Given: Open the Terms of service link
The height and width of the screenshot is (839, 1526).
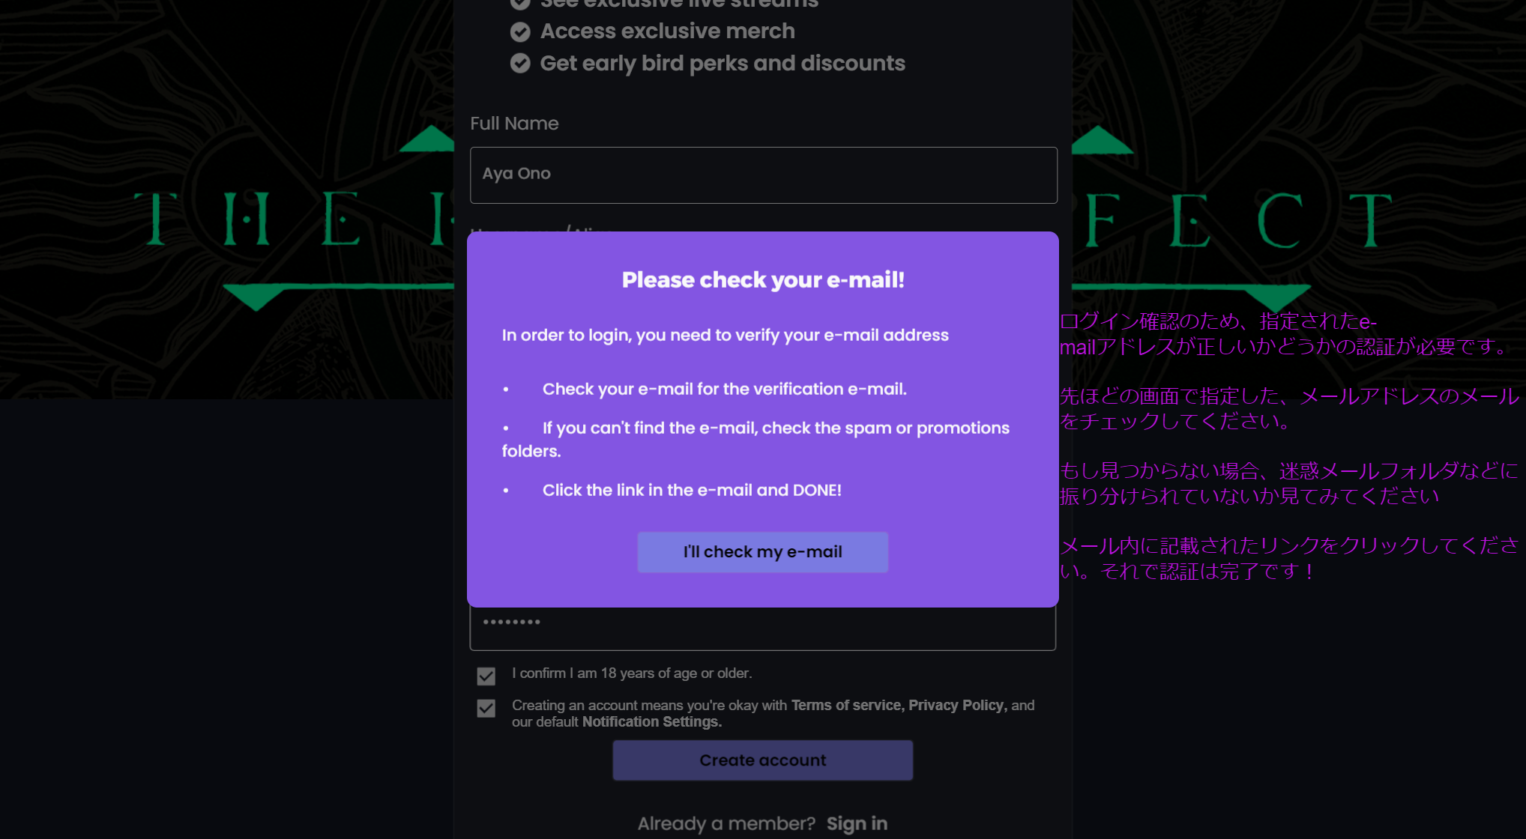Looking at the screenshot, I should 847,705.
